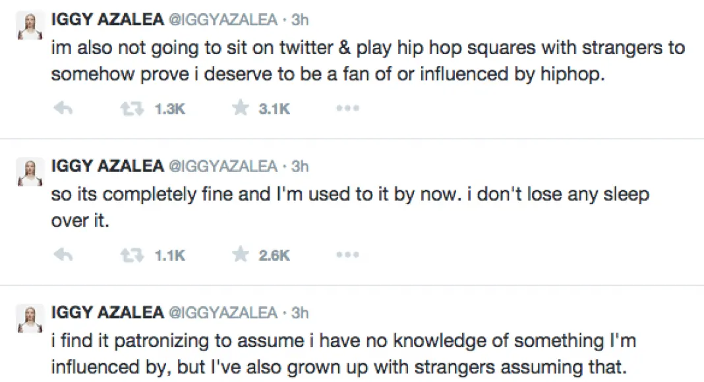This screenshot has height=382, width=704.
Task: Reply to the hip hop squares tweet
Action: 62,109
